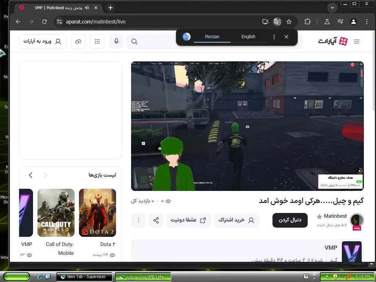Open the Dota 2 game card
The image size is (376, 282).
point(97,213)
